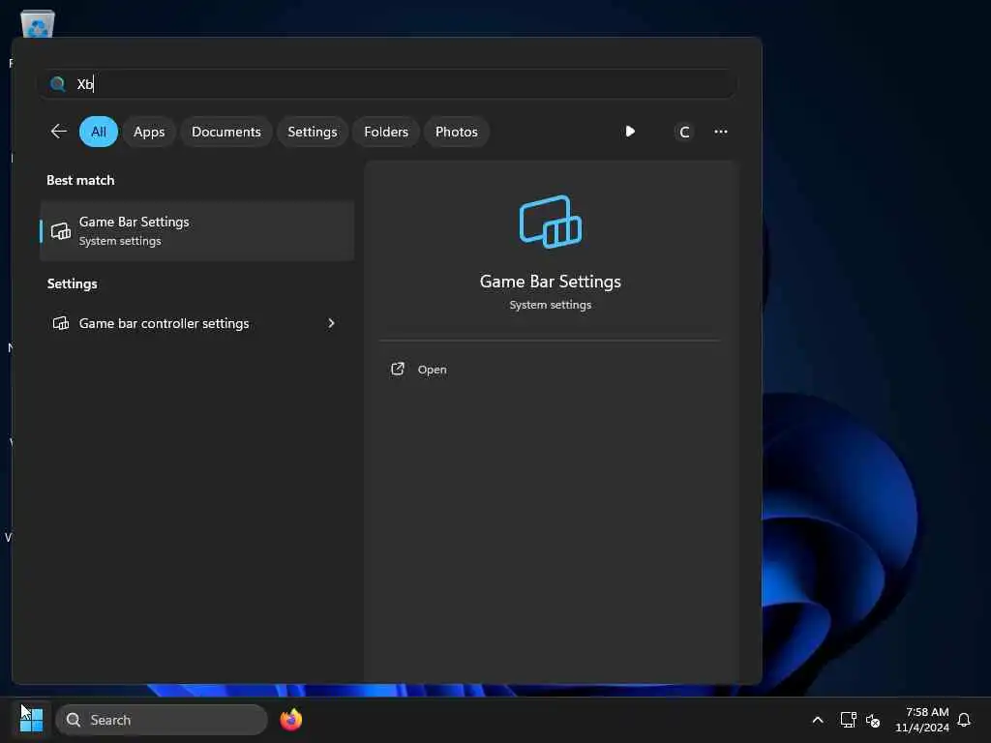This screenshot has width=991, height=743.
Task: Select the All filter tab
Action: pyautogui.click(x=99, y=132)
